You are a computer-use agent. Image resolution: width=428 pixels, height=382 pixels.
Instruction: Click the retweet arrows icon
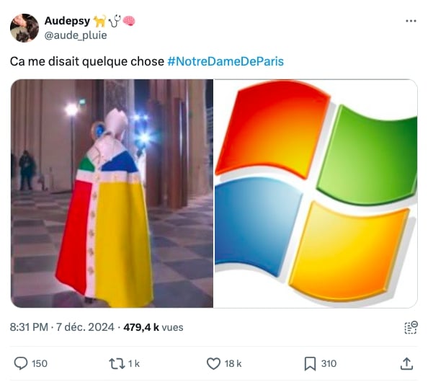point(117,364)
